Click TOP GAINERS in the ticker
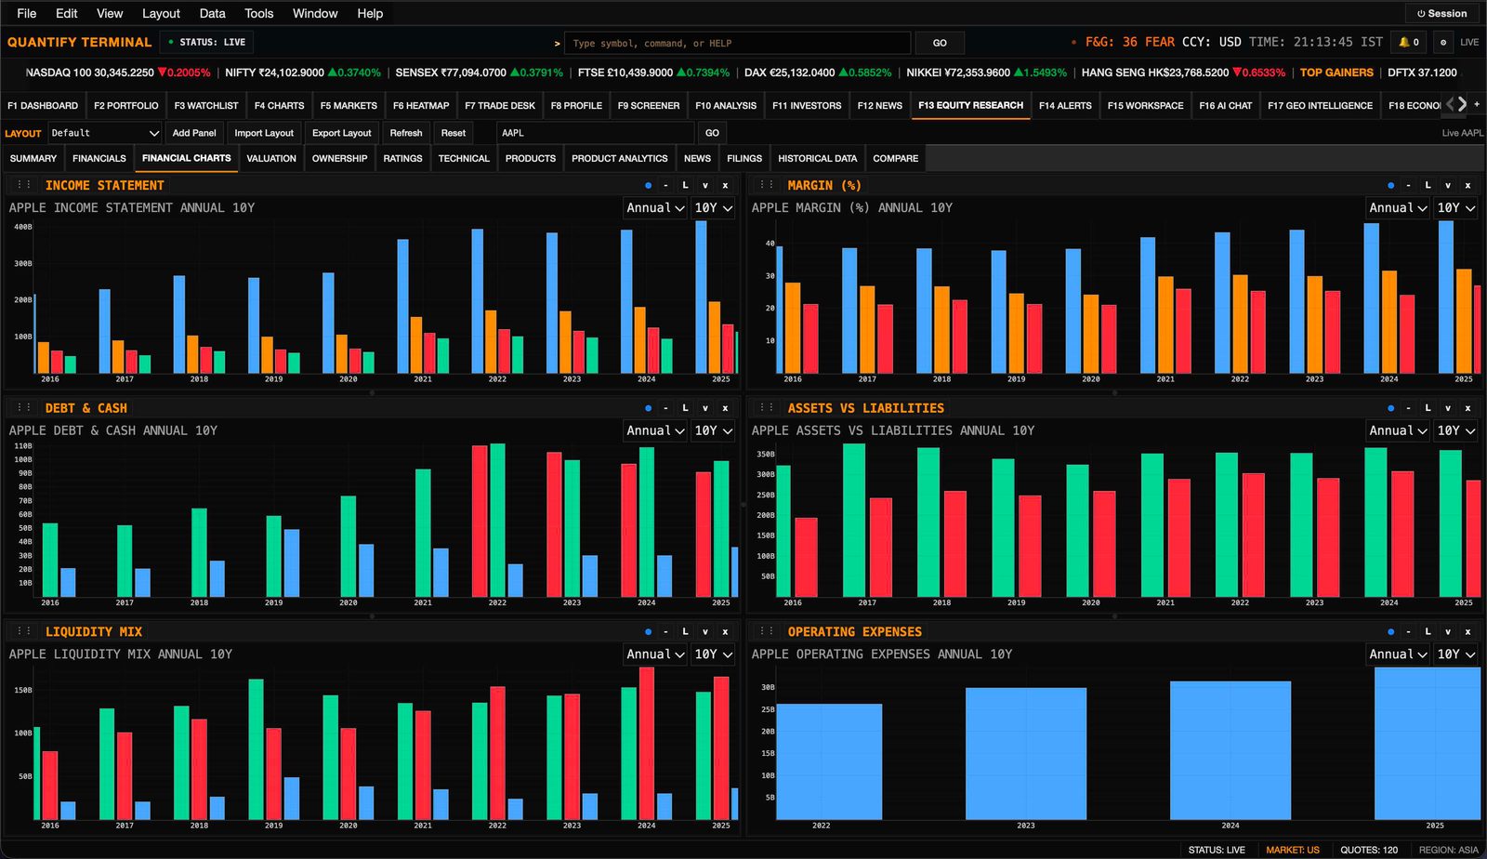This screenshot has width=1487, height=859. (x=1336, y=73)
